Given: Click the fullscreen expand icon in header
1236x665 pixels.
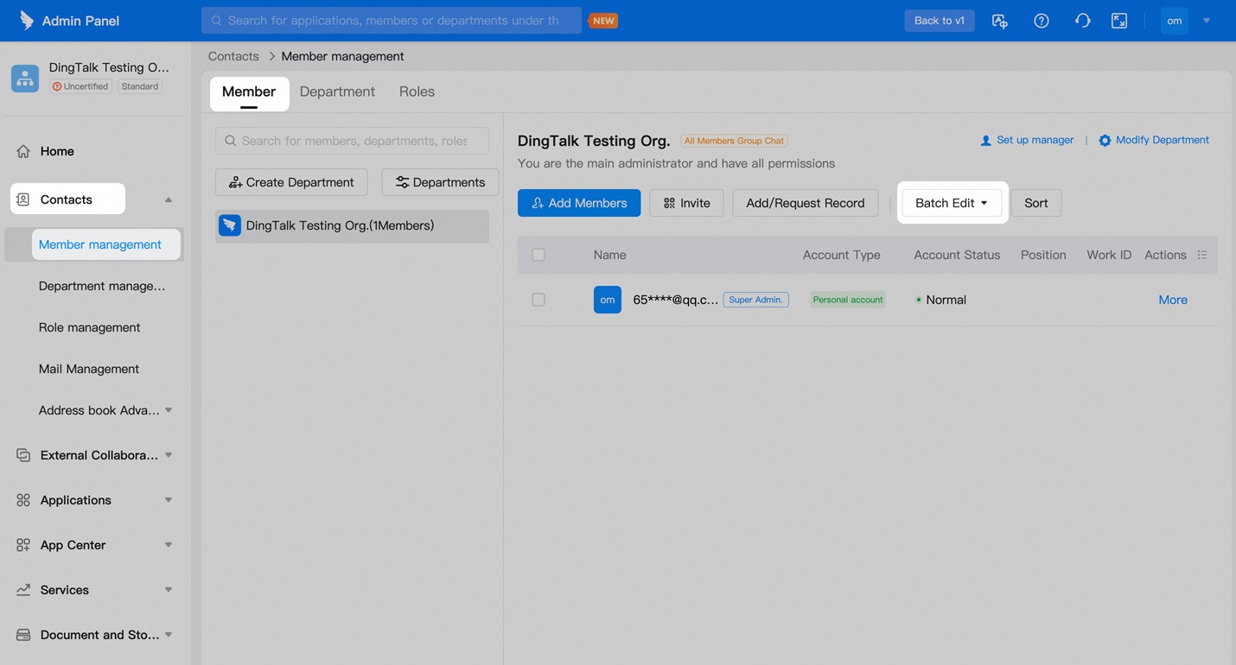Looking at the screenshot, I should coord(1118,21).
